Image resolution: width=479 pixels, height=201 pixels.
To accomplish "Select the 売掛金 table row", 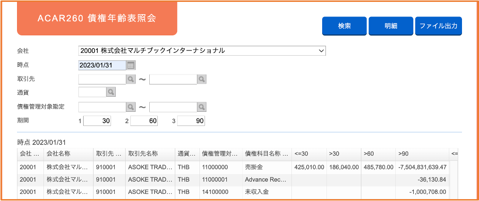I will (x=234, y=167).
